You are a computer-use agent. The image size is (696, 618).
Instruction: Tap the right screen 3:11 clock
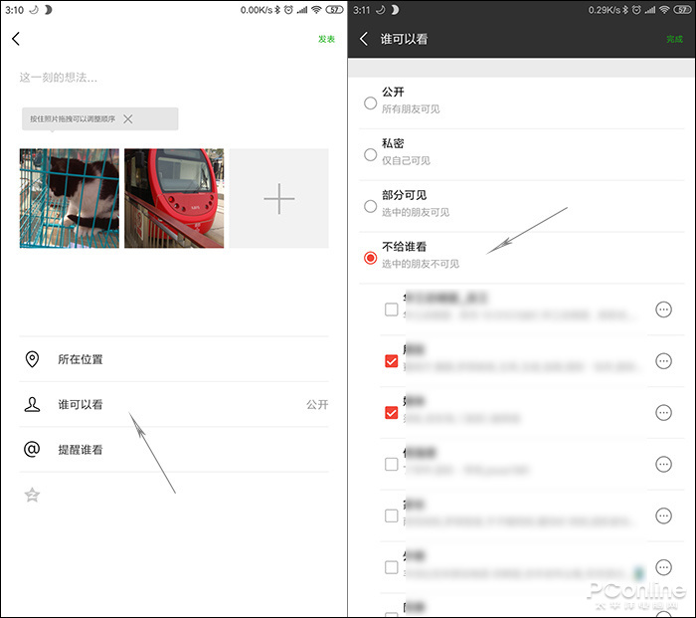[362, 10]
